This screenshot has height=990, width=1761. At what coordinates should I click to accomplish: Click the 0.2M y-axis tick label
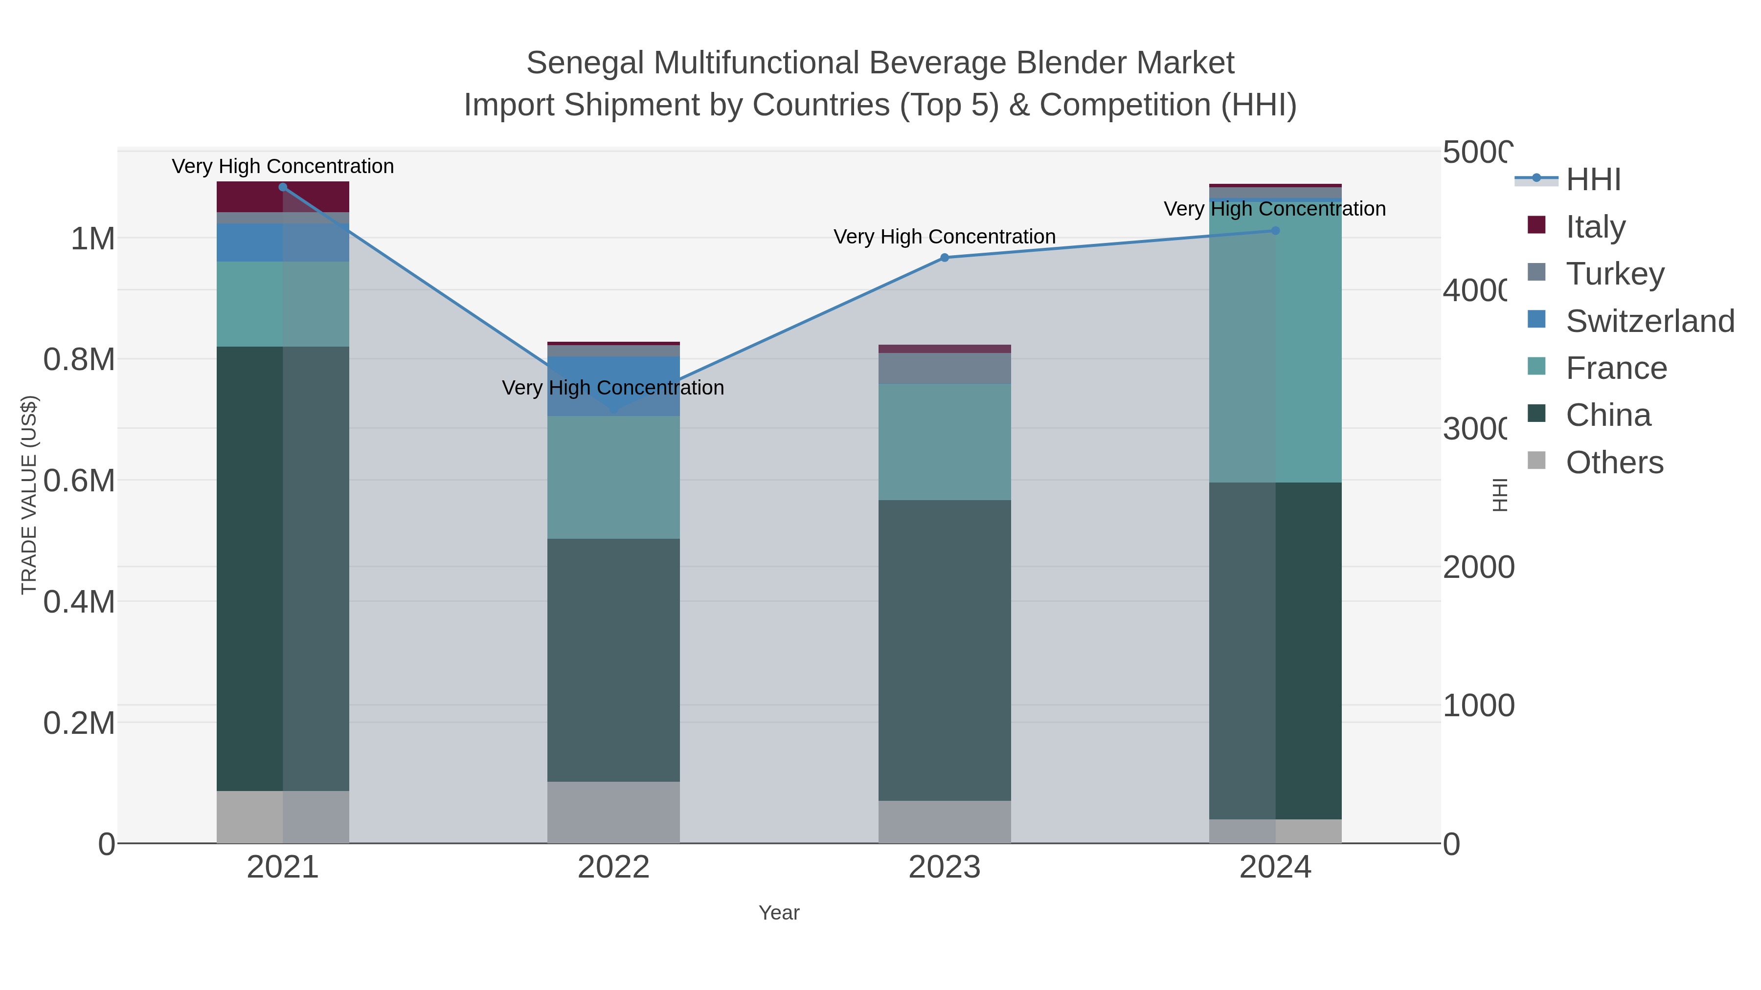pyautogui.click(x=79, y=724)
